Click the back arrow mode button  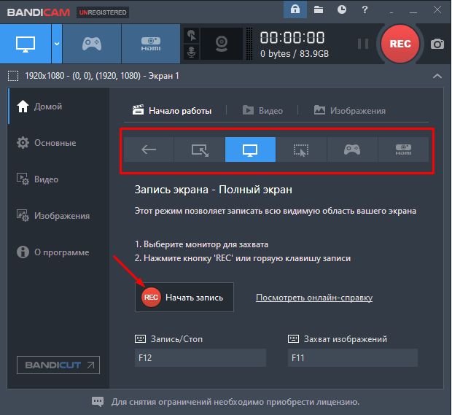[x=149, y=150]
